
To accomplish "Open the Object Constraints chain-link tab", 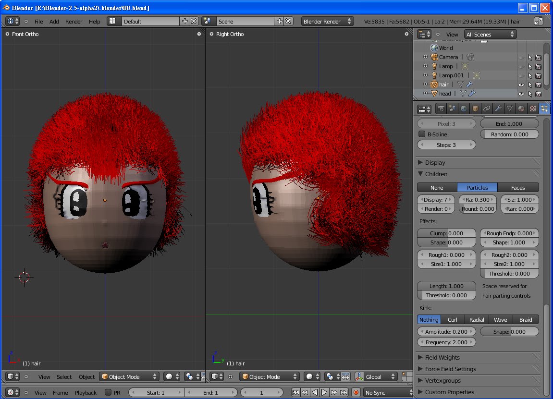I will pyautogui.click(x=487, y=109).
